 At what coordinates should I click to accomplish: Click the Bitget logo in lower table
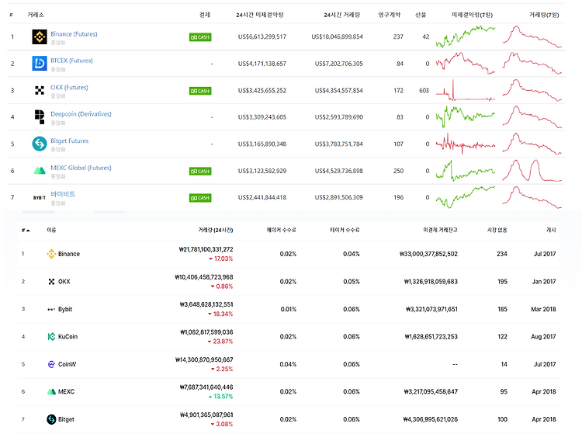click(x=51, y=419)
